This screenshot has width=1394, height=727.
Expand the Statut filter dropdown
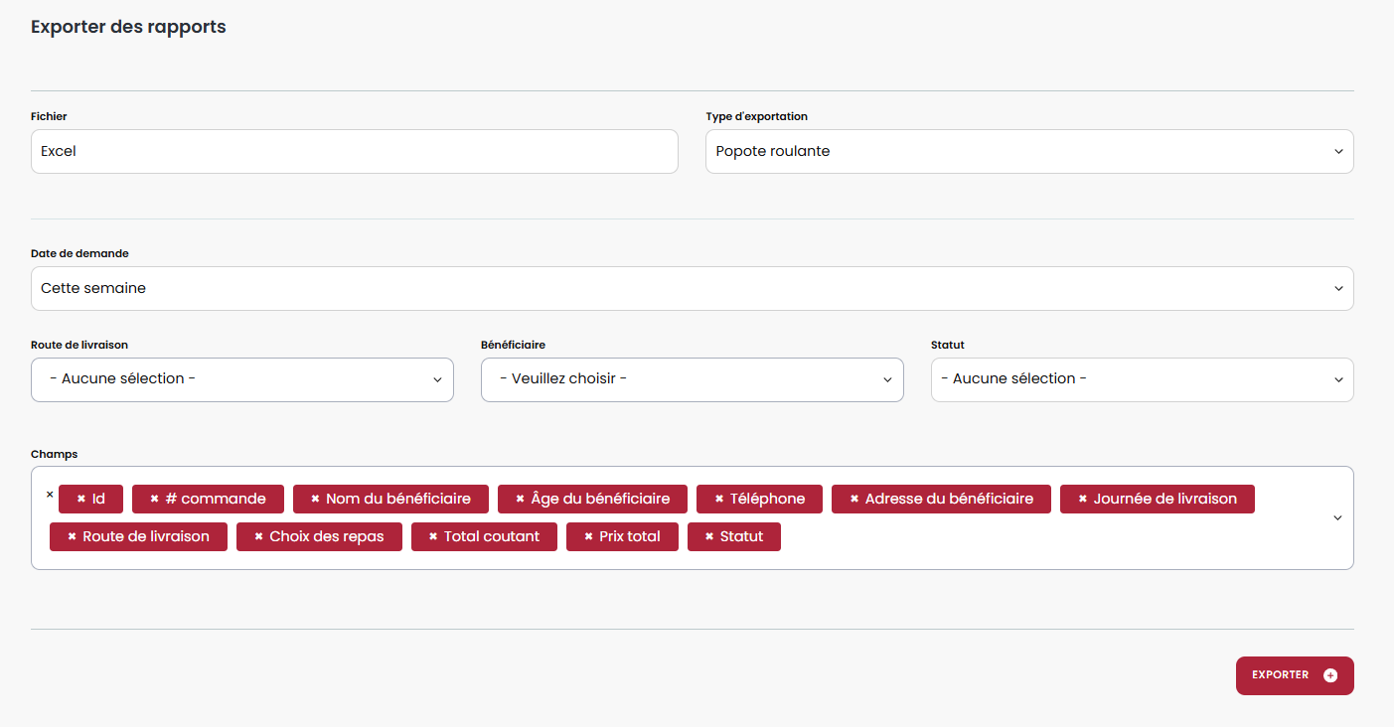[1142, 380]
